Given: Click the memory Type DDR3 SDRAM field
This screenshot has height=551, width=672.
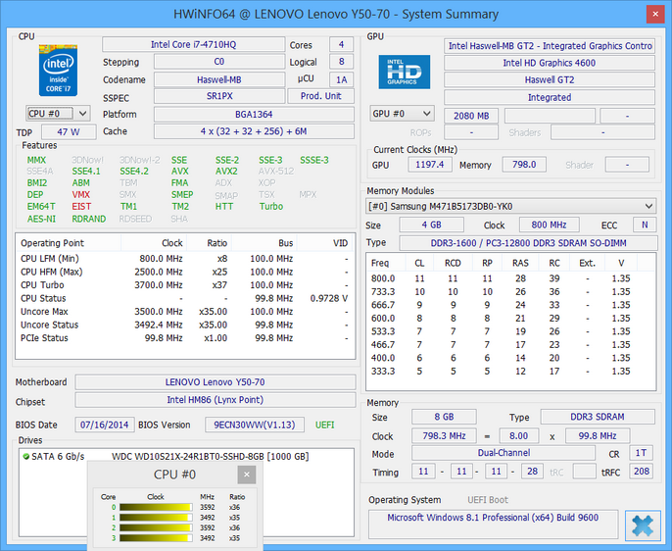Looking at the screenshot, I should 598,417.
